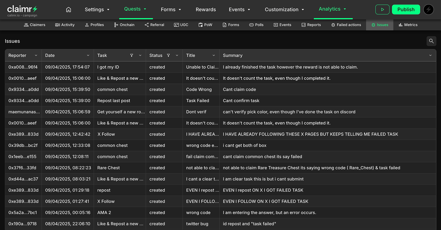441x230 pixels.
Task: Click summary 'Cant claim code'
Action: (239, 90)
